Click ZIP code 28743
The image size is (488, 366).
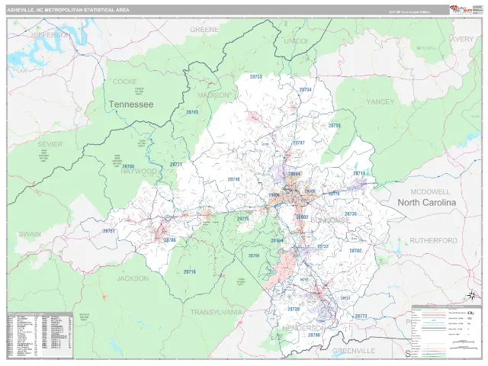(x=192, y=112)
